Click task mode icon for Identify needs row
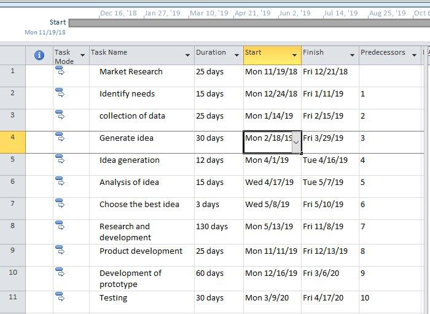 (60, 93)
